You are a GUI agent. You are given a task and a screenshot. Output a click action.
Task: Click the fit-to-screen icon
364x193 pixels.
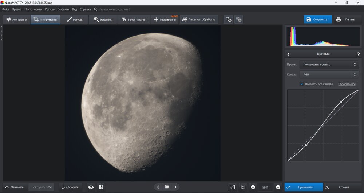(232, 187)
